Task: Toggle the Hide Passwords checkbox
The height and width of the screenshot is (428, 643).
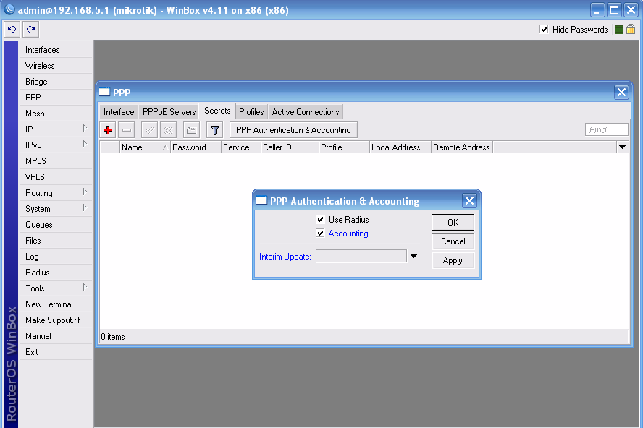Action: 544,29
